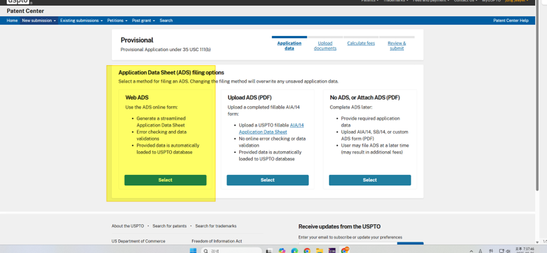Image resolution: width=547 pixels, height=253 pixels.
Task: Open the Review & submit step
Action: (397, 45)
